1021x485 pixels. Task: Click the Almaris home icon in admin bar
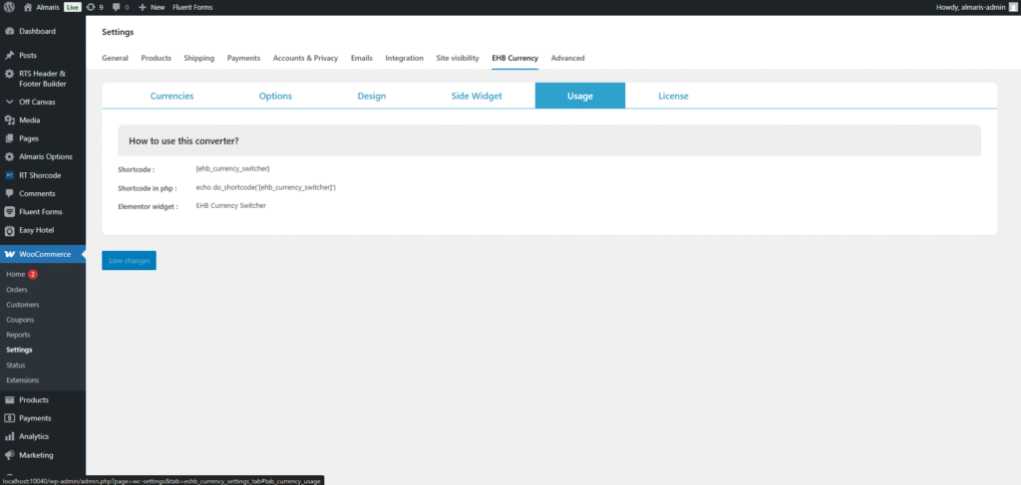pyautogui.click(x=27, y=7)
